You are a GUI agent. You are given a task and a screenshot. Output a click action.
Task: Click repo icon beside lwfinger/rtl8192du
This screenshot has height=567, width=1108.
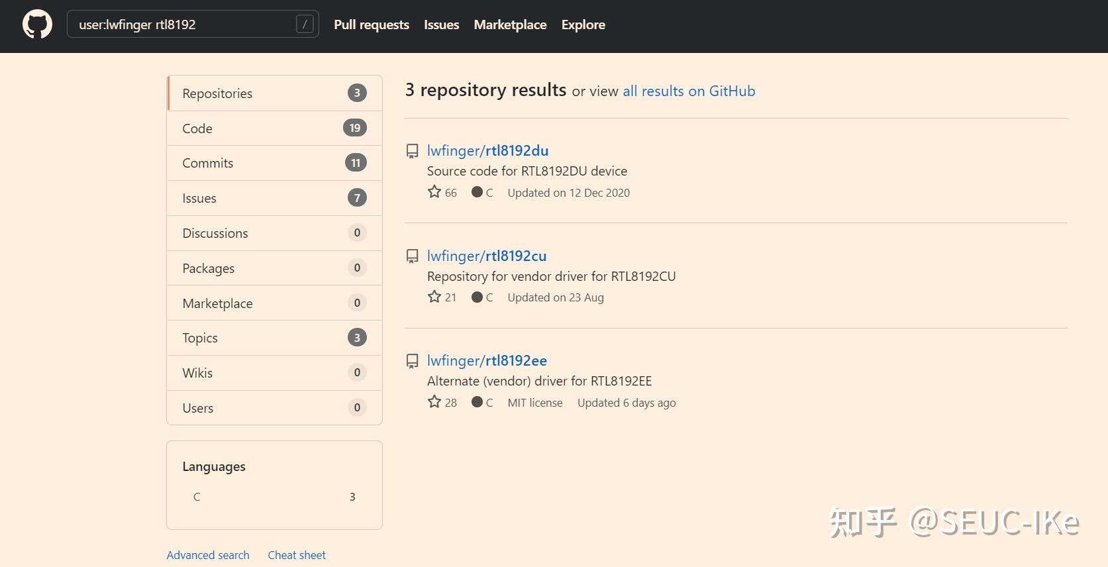412,152
